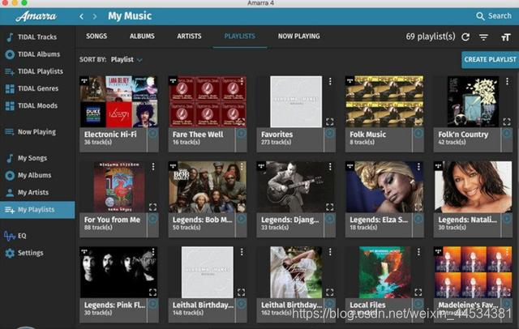Select My Playlists in sidebar

[37, 210]
